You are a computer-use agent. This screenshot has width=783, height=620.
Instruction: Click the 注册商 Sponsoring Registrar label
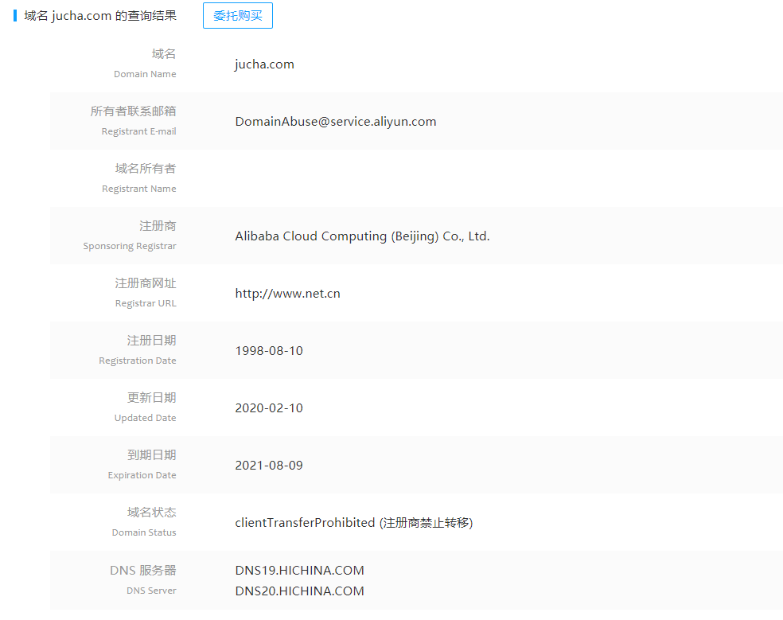click(x=130, y=236)
